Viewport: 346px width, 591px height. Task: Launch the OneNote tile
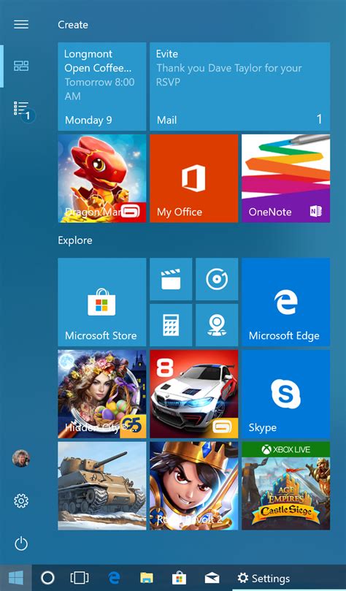point(285,178)
